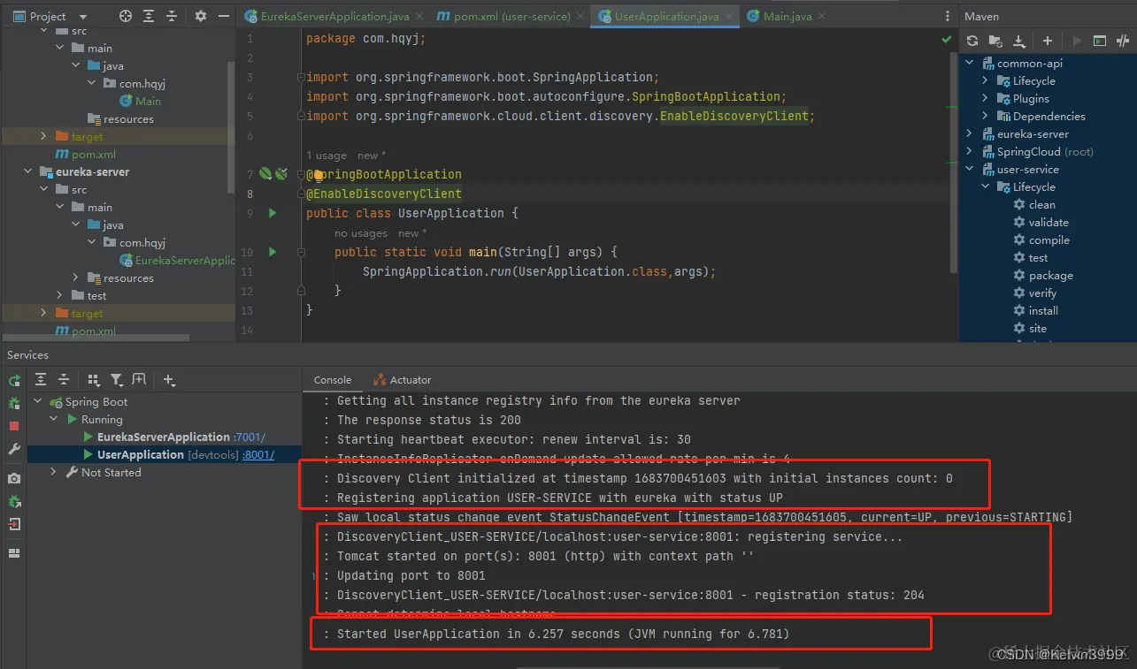Screen dimensions: 1137x669
Task: Open Project panel settings gear
Action: pyautogui.click(x=201, y=16)
